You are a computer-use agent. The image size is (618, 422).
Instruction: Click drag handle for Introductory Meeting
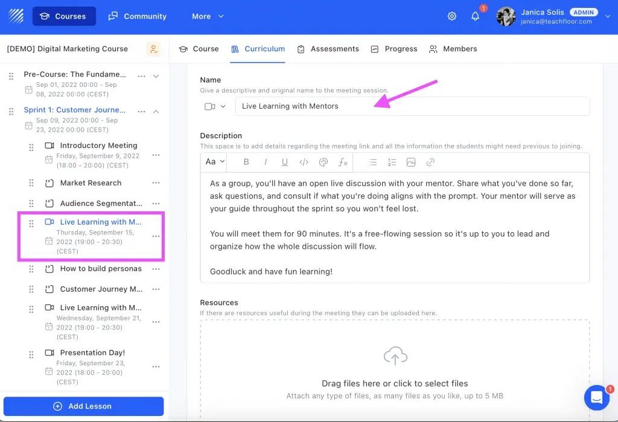coord(31,147)
